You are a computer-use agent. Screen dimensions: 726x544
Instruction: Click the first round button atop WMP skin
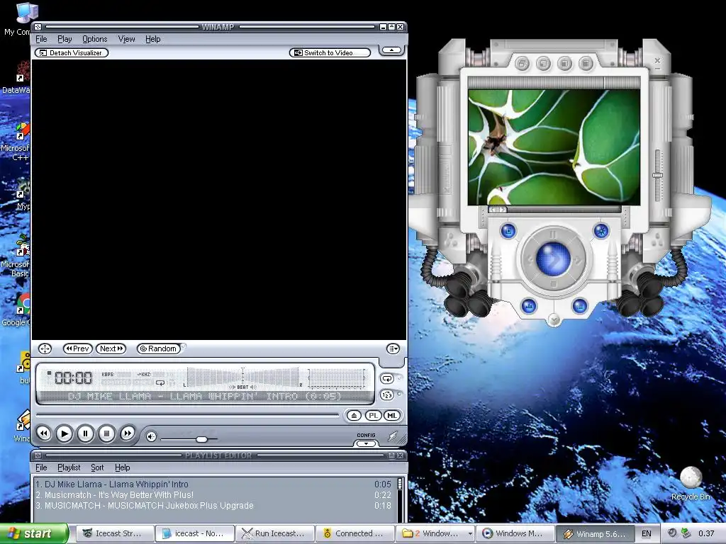click(523, 63)
